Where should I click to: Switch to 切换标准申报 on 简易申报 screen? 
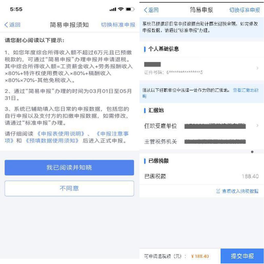244,10
